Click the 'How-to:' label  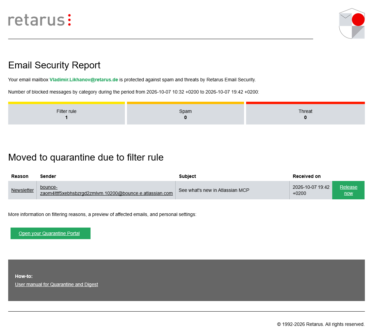24,276
